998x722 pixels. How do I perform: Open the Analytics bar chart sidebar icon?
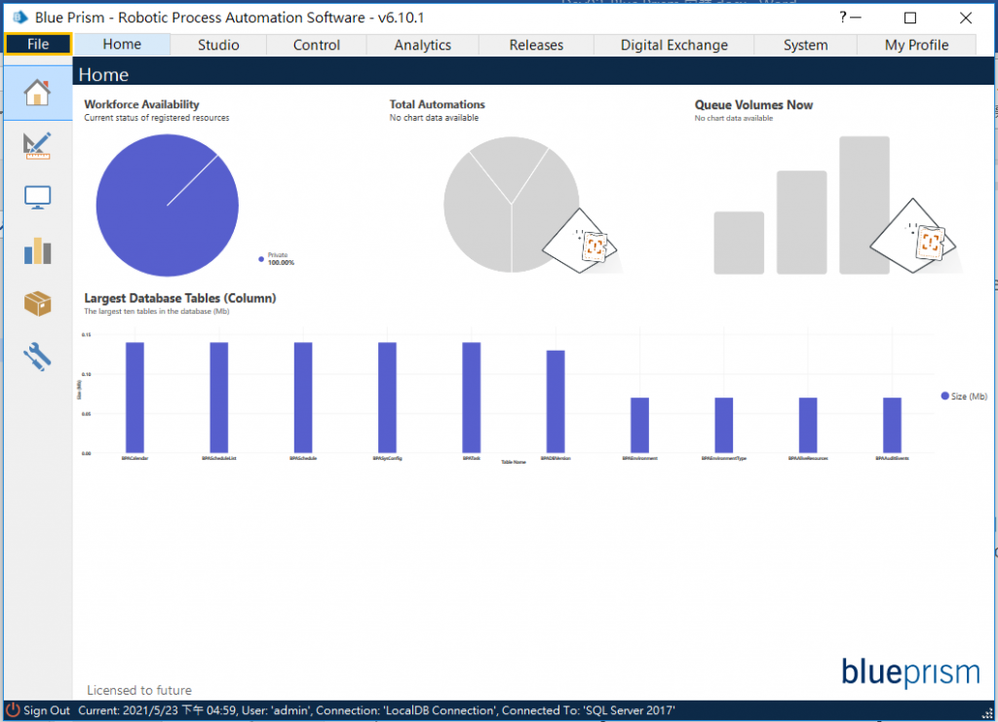[38, 250]
